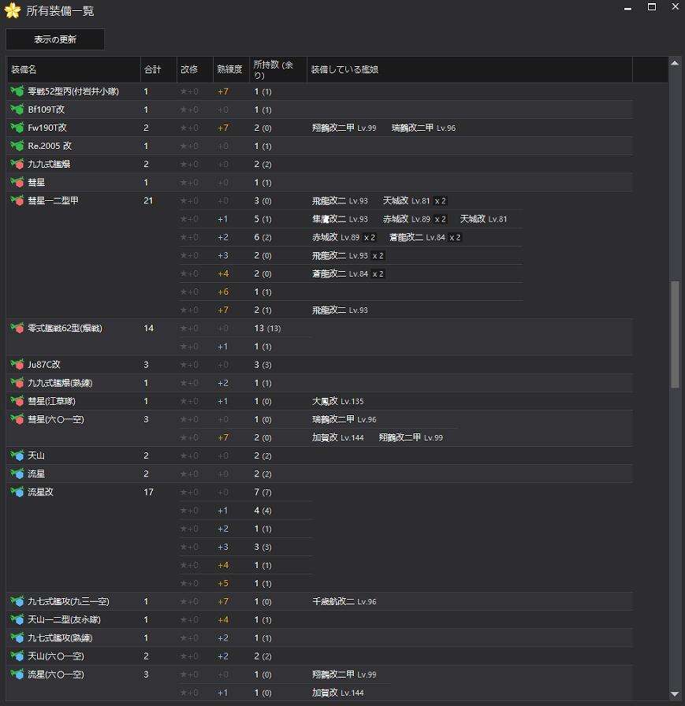The image size is (685, 706).
Task: Click the blue icon beside 流星改
Action: coord(17,492)
